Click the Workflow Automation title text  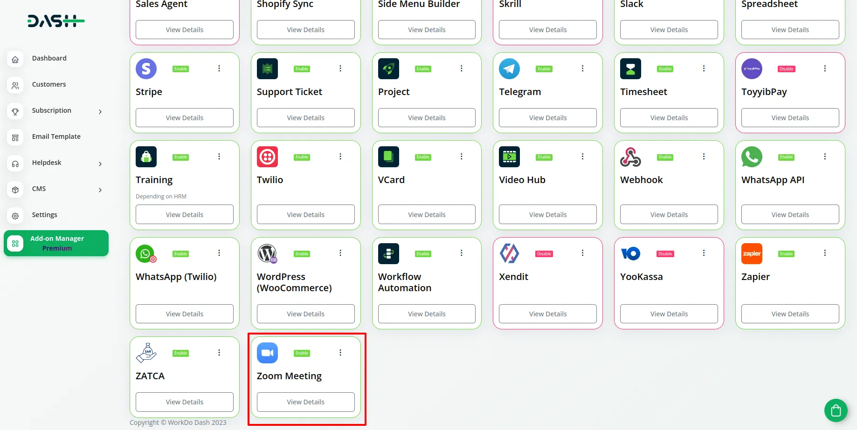[404, 282]
